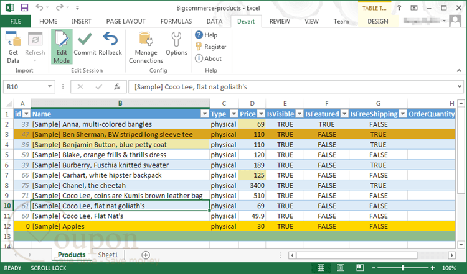The image size is (467, 274).
Task: Click the user account avatar icon
Action: 455,21
